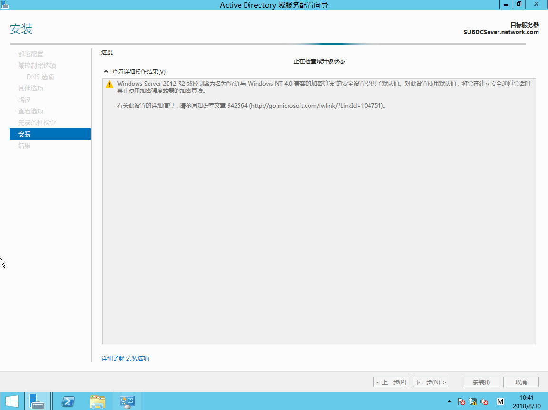Select the 其他选项 step
This screenshot has height=410, width=548.
(x=31, y=89)
